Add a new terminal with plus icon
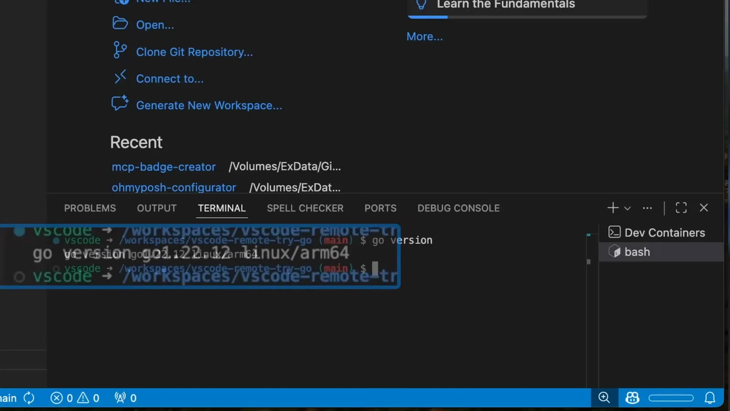Screen dimensions: 730x411 pos(613,208)
